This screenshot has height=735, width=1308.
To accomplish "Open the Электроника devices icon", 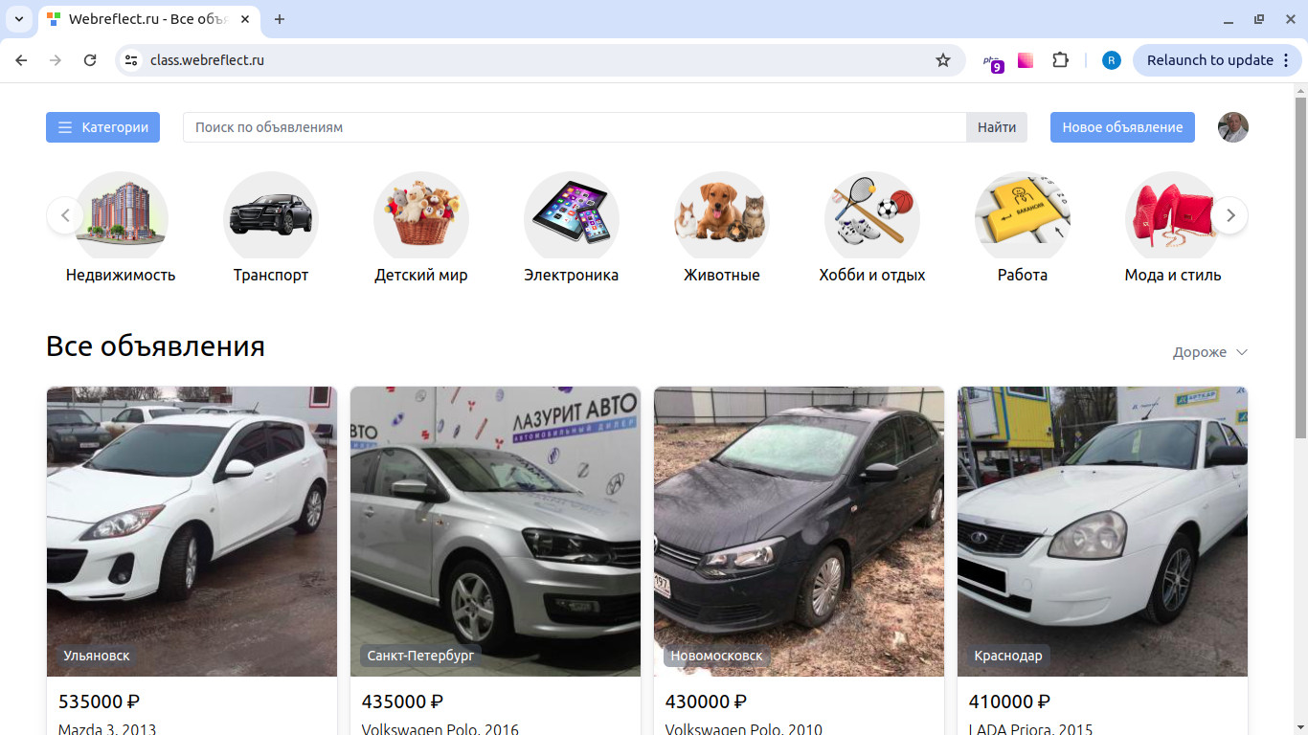I will point(572,215).
